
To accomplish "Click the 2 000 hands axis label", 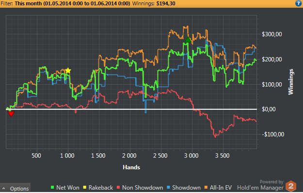I will point(129,155).
